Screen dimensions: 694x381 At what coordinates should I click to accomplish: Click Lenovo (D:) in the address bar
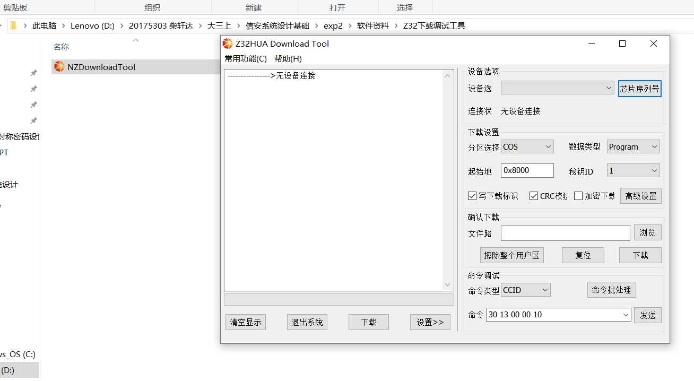coord(92,25)
